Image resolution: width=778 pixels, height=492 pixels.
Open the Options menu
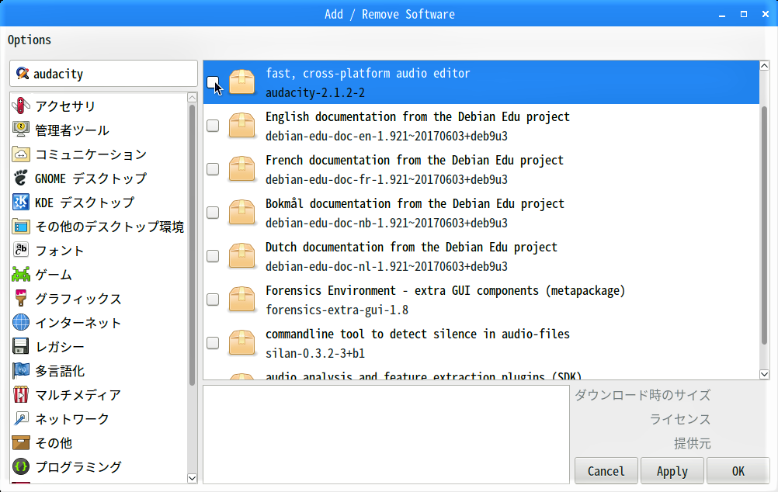[30, 40]
